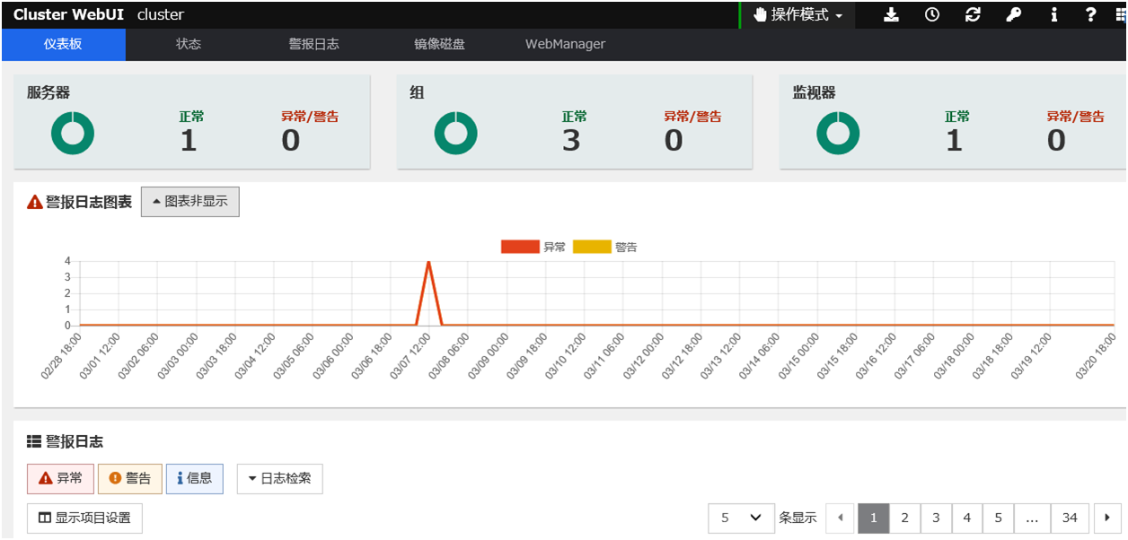
Task: Switch to the 镜像磁盘 tab
Action: (439, 44)
